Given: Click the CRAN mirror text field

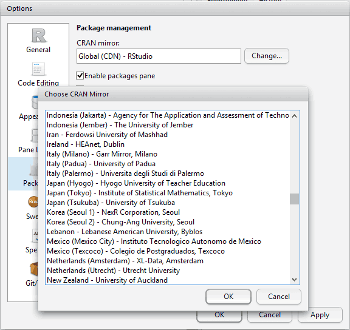Looking at the screenshot, I should 159,56.
